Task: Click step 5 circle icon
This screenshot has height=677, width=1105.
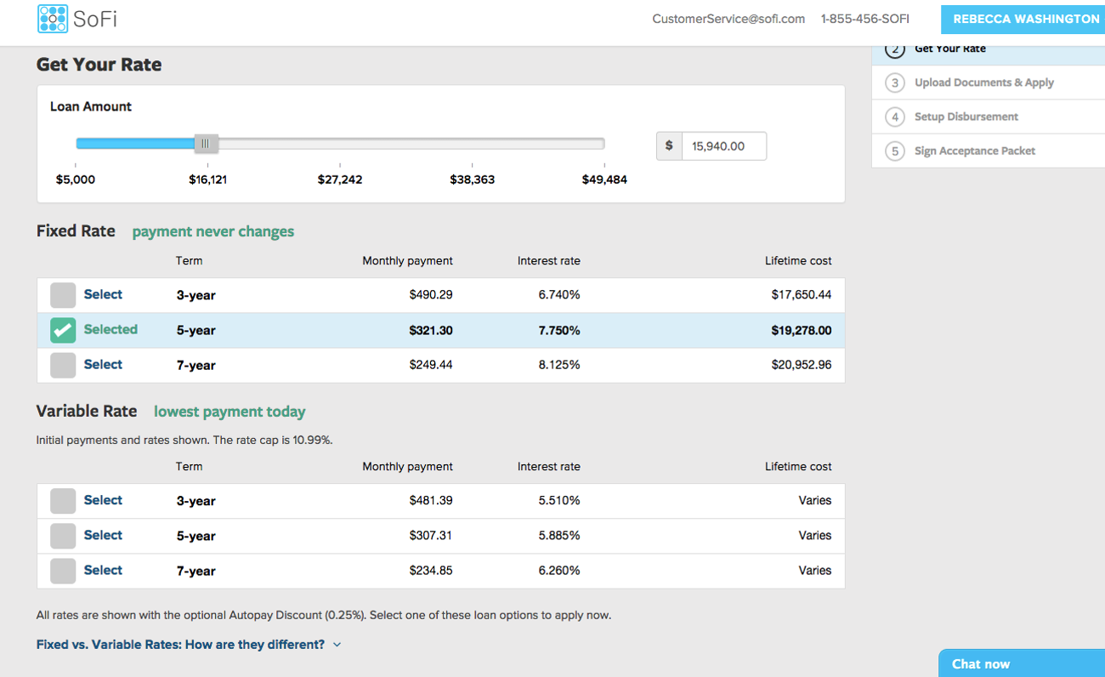Action: click(894, 151)
